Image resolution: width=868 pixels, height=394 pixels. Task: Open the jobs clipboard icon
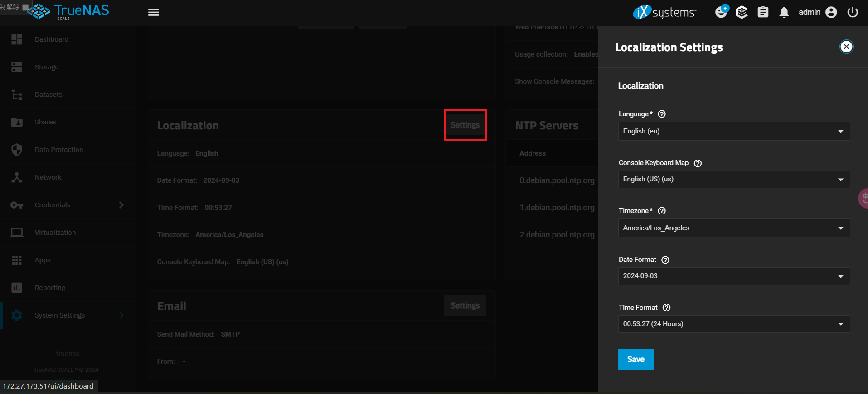point(763,12)
